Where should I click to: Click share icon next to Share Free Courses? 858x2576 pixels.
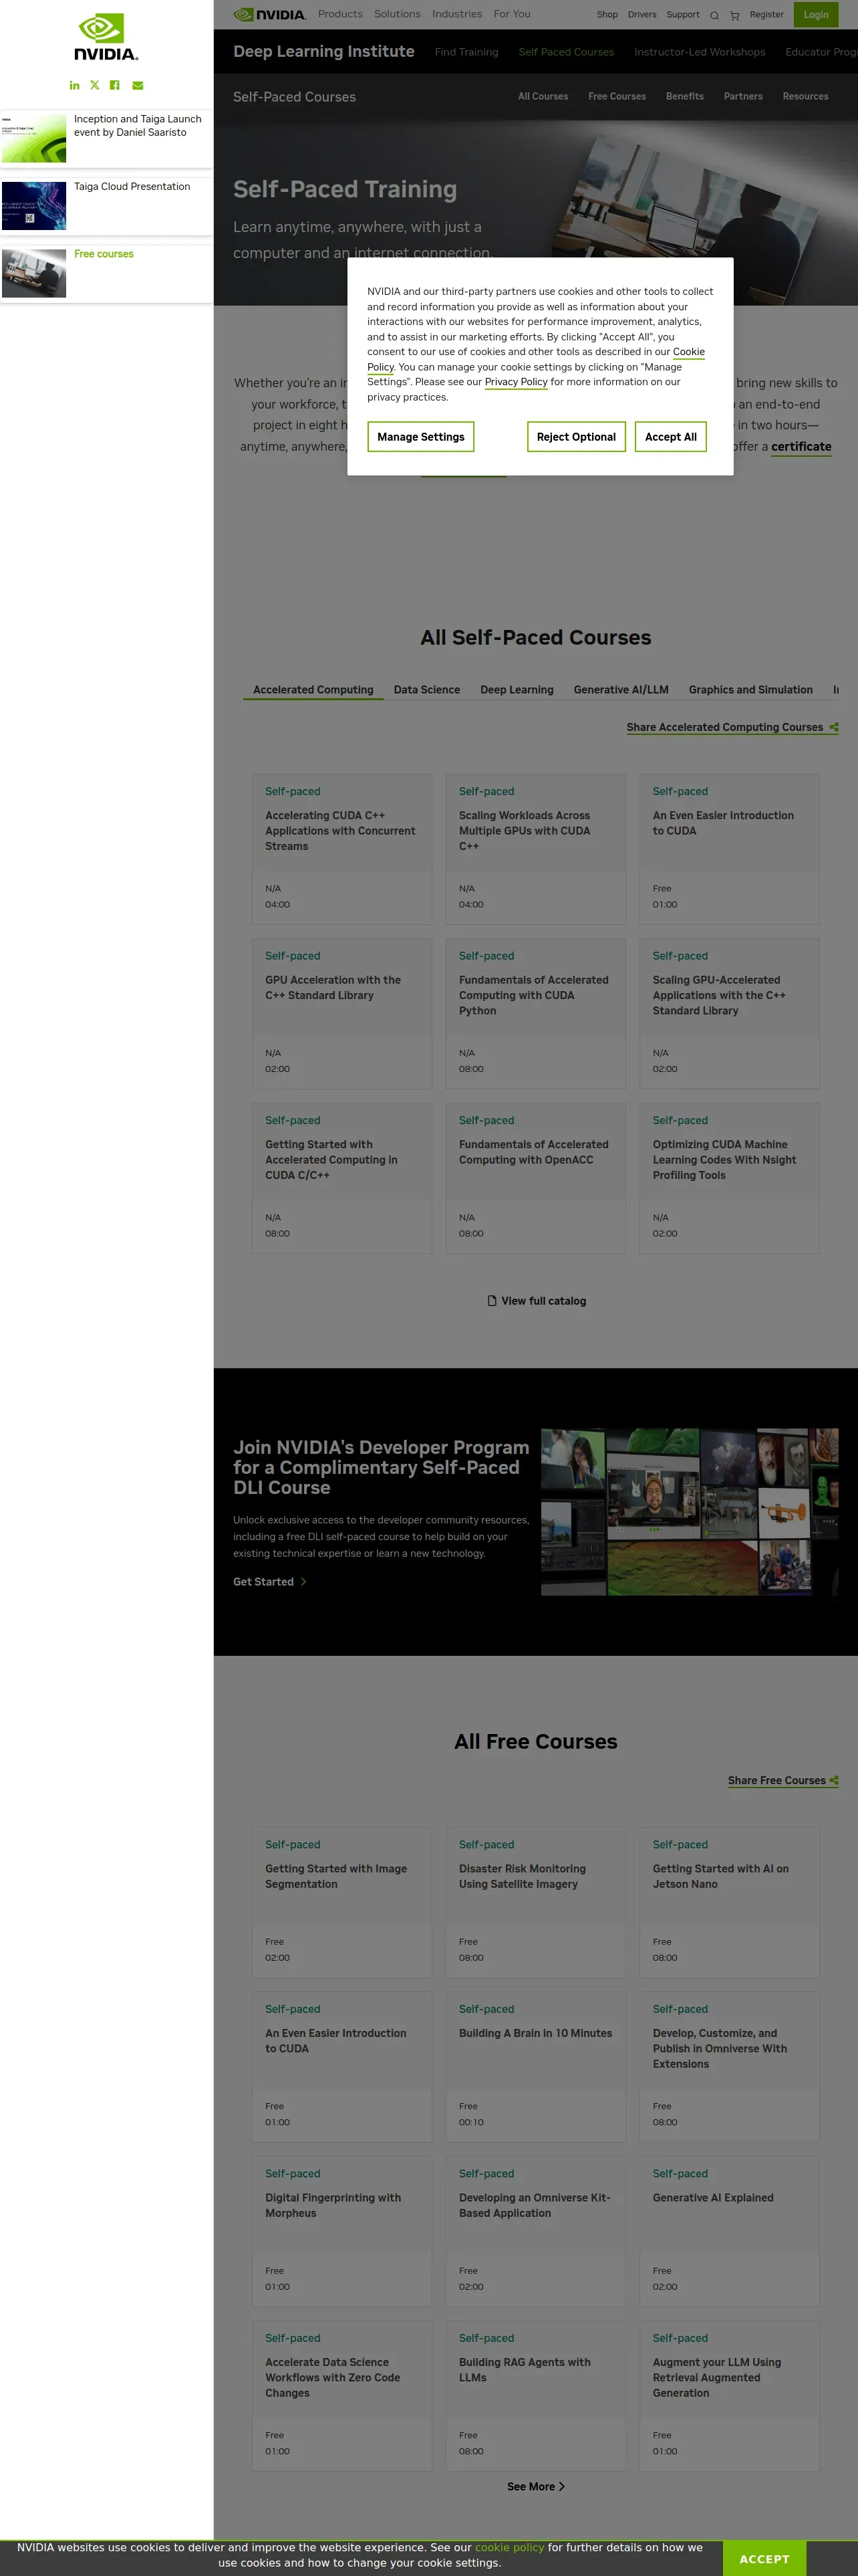pos(834,1780)
